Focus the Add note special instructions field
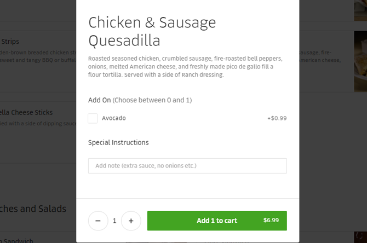 pyautogui.click(x=187, y=166)
